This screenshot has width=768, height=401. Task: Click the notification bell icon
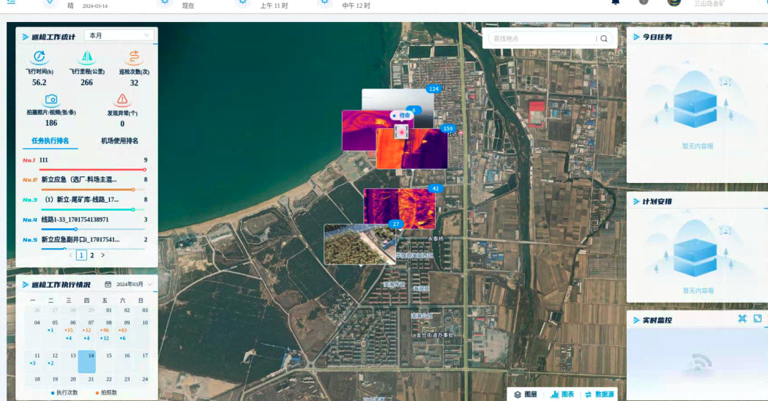coord(616,2)
